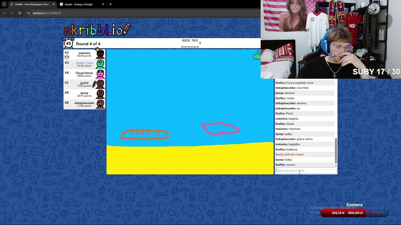Click the yellow sand area of drawing
401x225 pixels.
tap(190, 159)
